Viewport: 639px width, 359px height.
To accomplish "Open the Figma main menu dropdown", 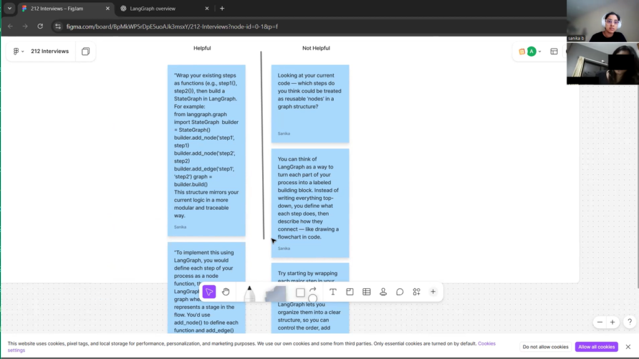I will (x=18, y=51).
